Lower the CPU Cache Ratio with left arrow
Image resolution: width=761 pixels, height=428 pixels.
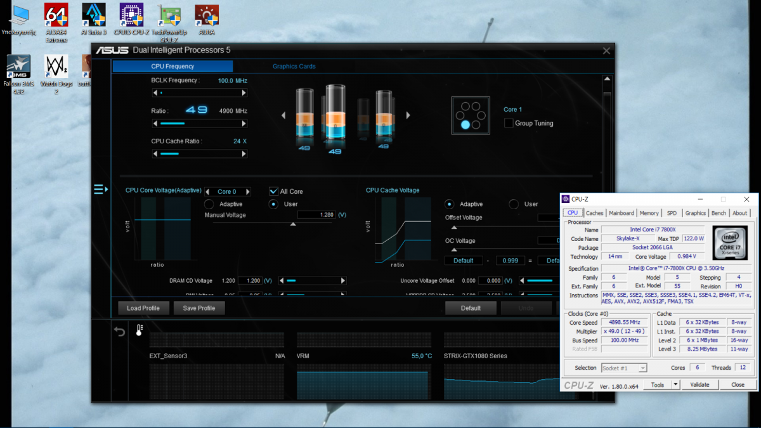[155, 153]
